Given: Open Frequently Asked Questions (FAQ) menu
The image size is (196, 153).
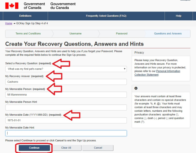Looking at the screenshot, I should [x=106, y=16].
